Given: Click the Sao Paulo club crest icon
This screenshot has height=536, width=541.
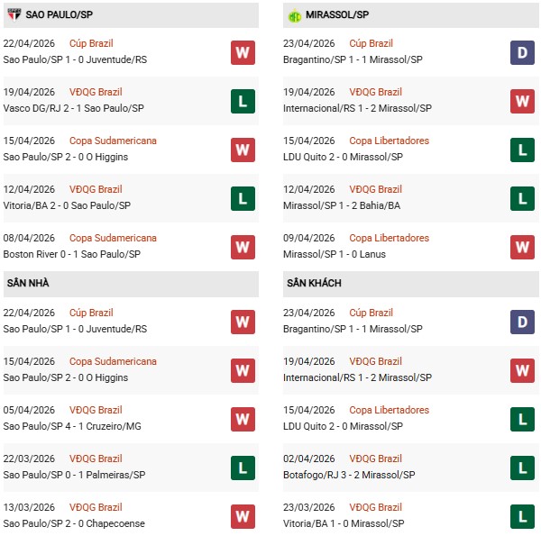Looking at the screenshot, I should pyautogui.click(x=13, y=15).
